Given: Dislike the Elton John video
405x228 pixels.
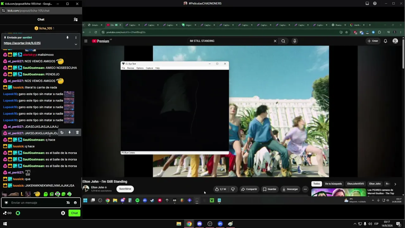Looking at the screenshot, I should tap(233, 189).
